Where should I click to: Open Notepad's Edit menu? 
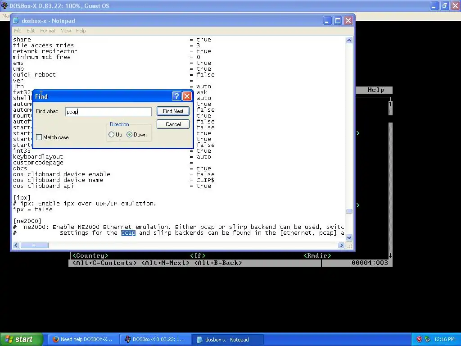[31, 31]
